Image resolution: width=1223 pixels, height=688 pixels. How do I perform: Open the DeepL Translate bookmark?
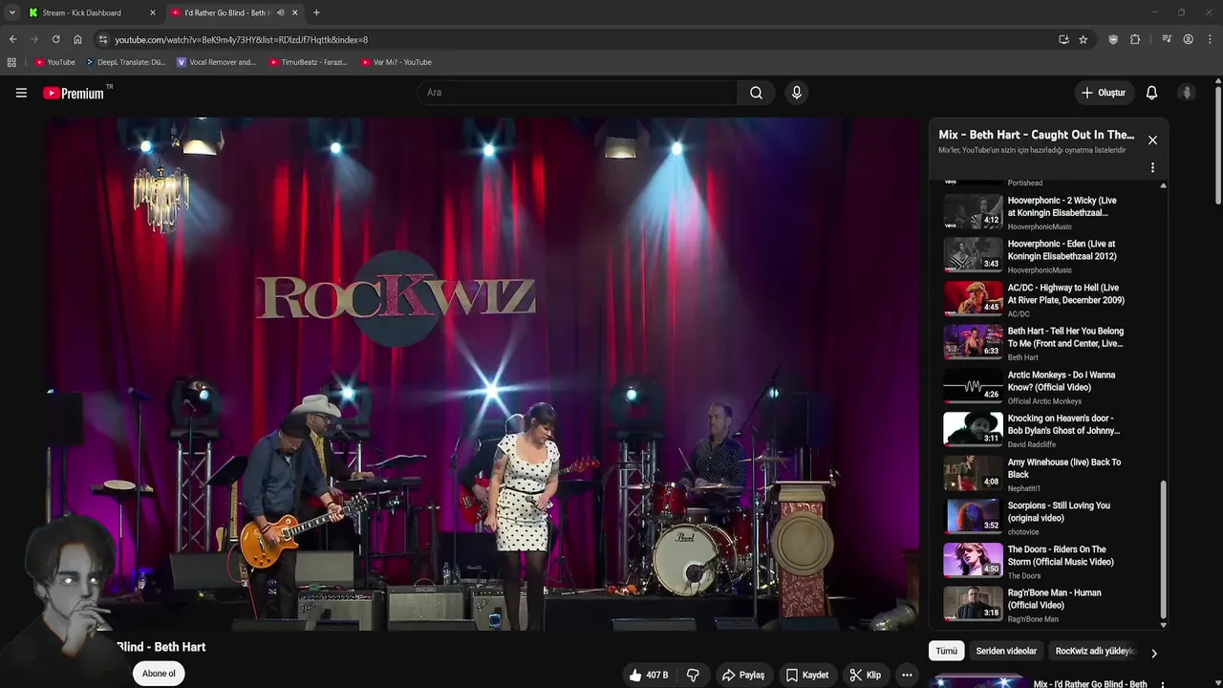(x=125, y=62)
